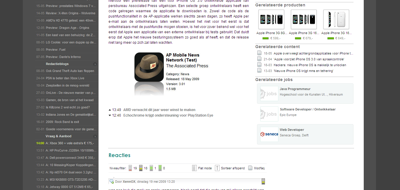
Task: Toggle the green level filter showing 0
Action: point(160,168)
